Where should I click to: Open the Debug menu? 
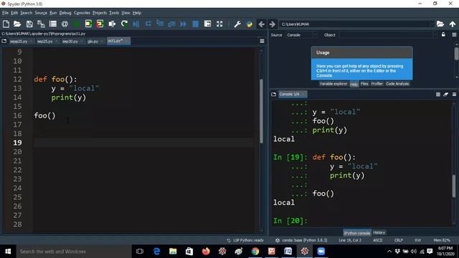pyautogui.click(x=65, y=13)
